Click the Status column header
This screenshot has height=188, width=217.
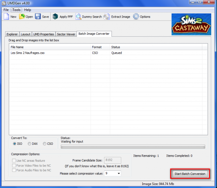pyautogui.click(x=156, y=47)
